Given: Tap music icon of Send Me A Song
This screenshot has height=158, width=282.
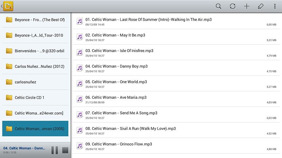Looking at the screenshot, I should coord(80,115).
